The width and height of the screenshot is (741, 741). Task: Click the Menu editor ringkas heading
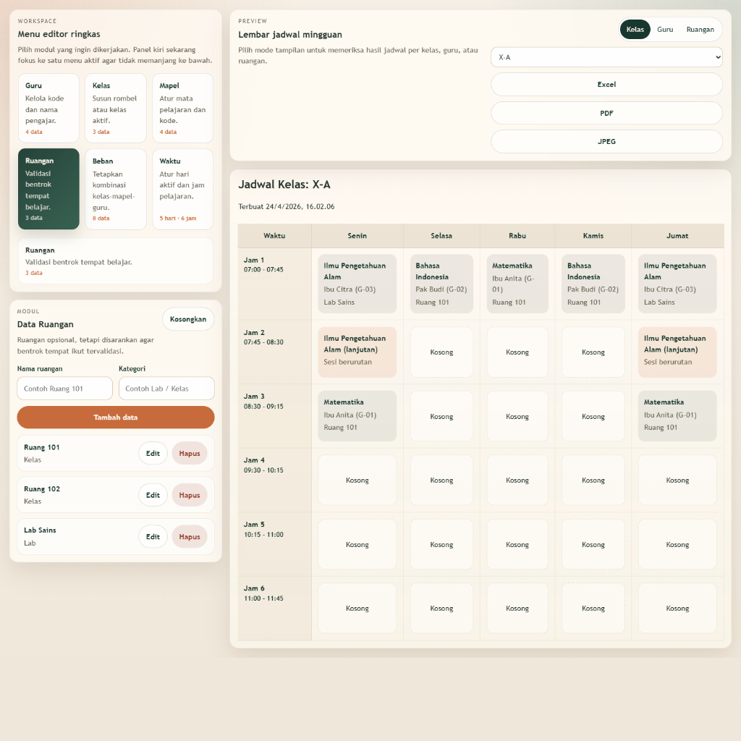coord(59,34)
